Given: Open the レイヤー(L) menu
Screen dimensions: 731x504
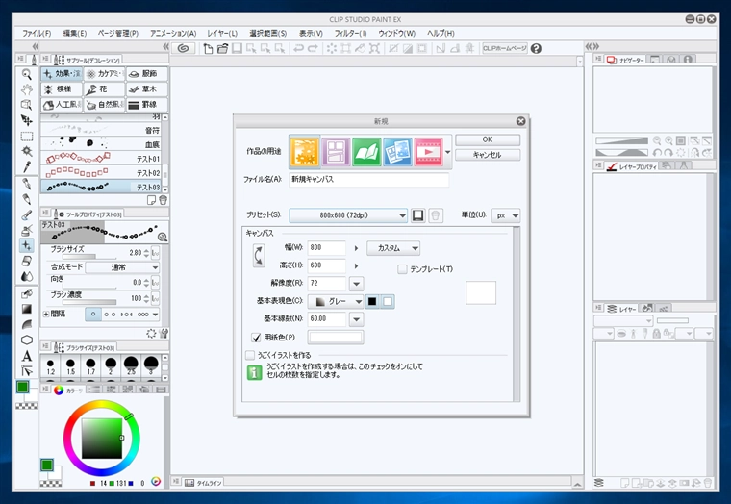Looking at the screenshot, I should click(222, 33).
